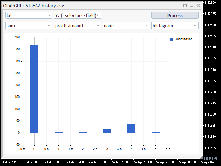Click the 1.12300 price scale value
The image size is (221, 166).
point(210,3)
